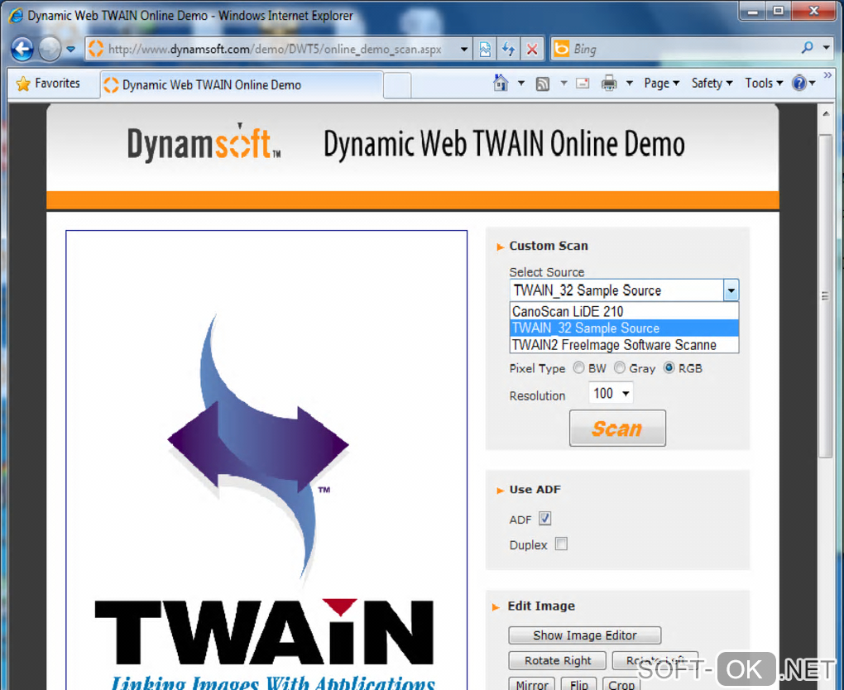Screen dimensions: 844x690
Task: Expand the toolbar overflow chevron
Action: 827,74
